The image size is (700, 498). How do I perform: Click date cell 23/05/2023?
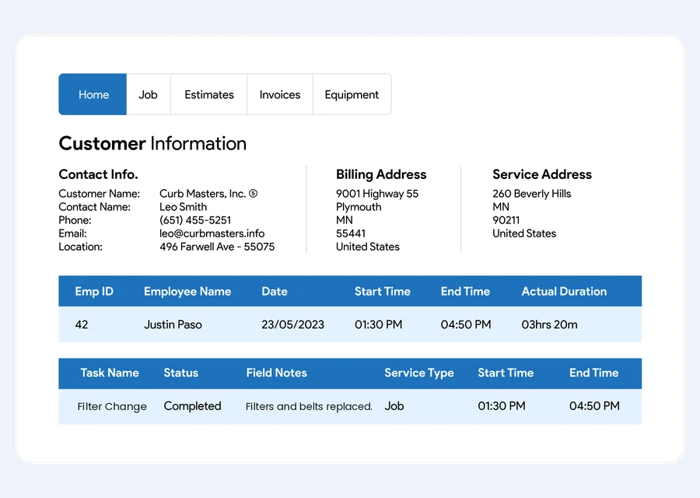[x=293, y=324]
